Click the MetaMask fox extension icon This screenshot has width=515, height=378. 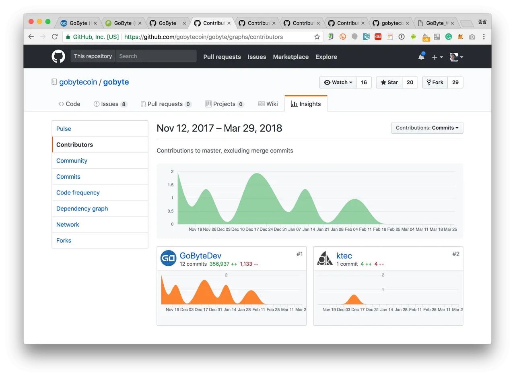(460, 37)
